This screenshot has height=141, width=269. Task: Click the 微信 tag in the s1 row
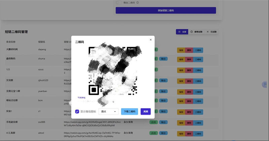click(163, 112)
